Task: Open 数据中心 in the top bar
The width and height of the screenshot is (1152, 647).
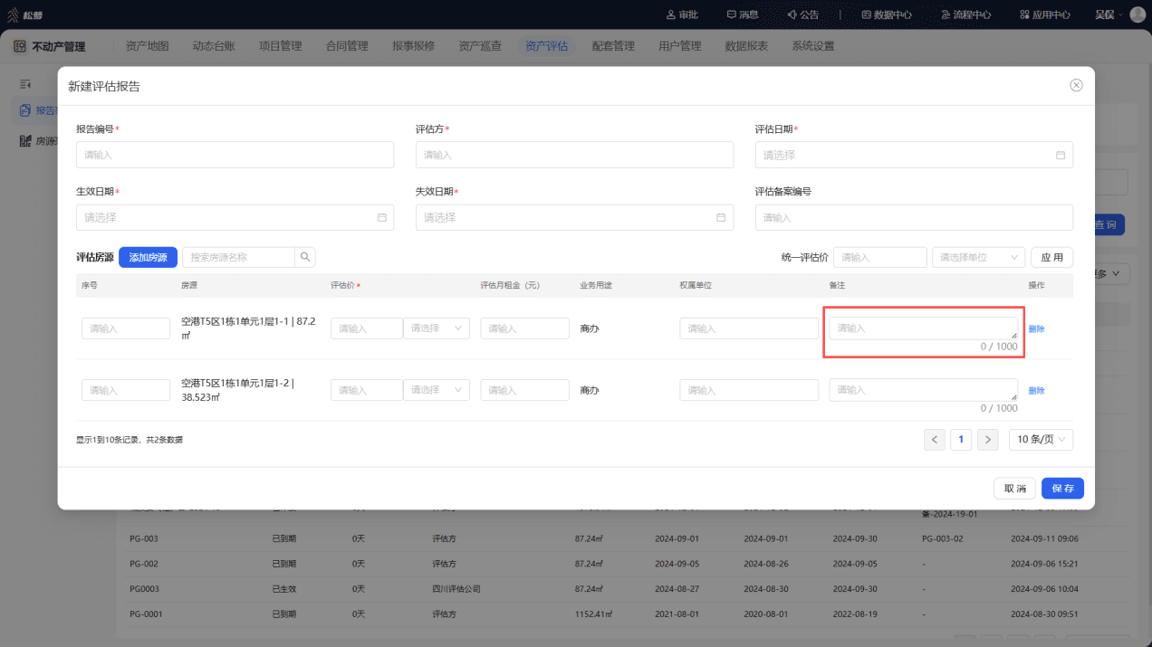Action: point(886,14)
